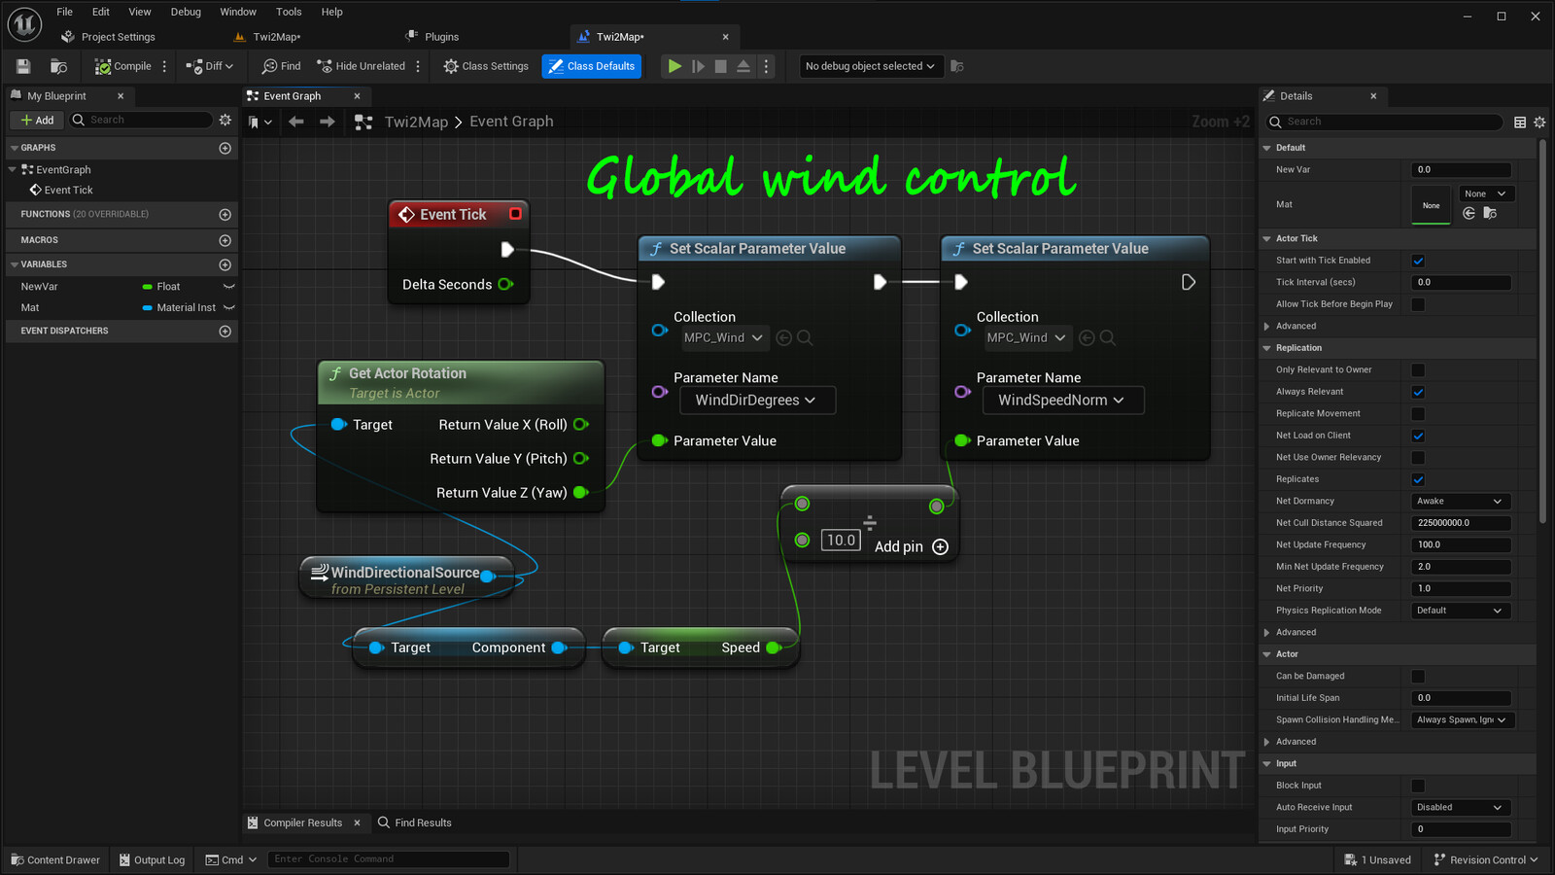Disable Start with Tick Enabled
This screenshot has height=875, width=1555.
pos(1418,261)
